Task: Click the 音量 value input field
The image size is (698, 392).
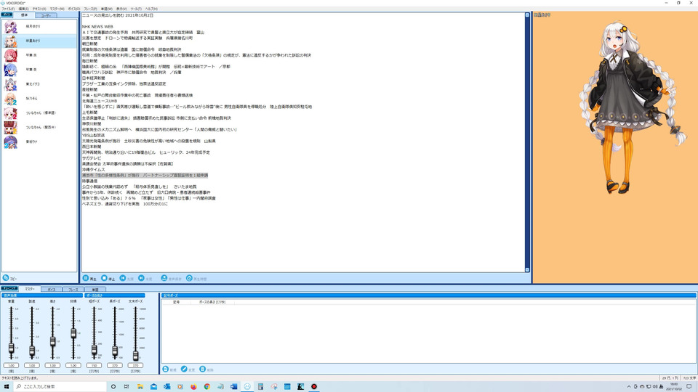Action: coord(11,365)
